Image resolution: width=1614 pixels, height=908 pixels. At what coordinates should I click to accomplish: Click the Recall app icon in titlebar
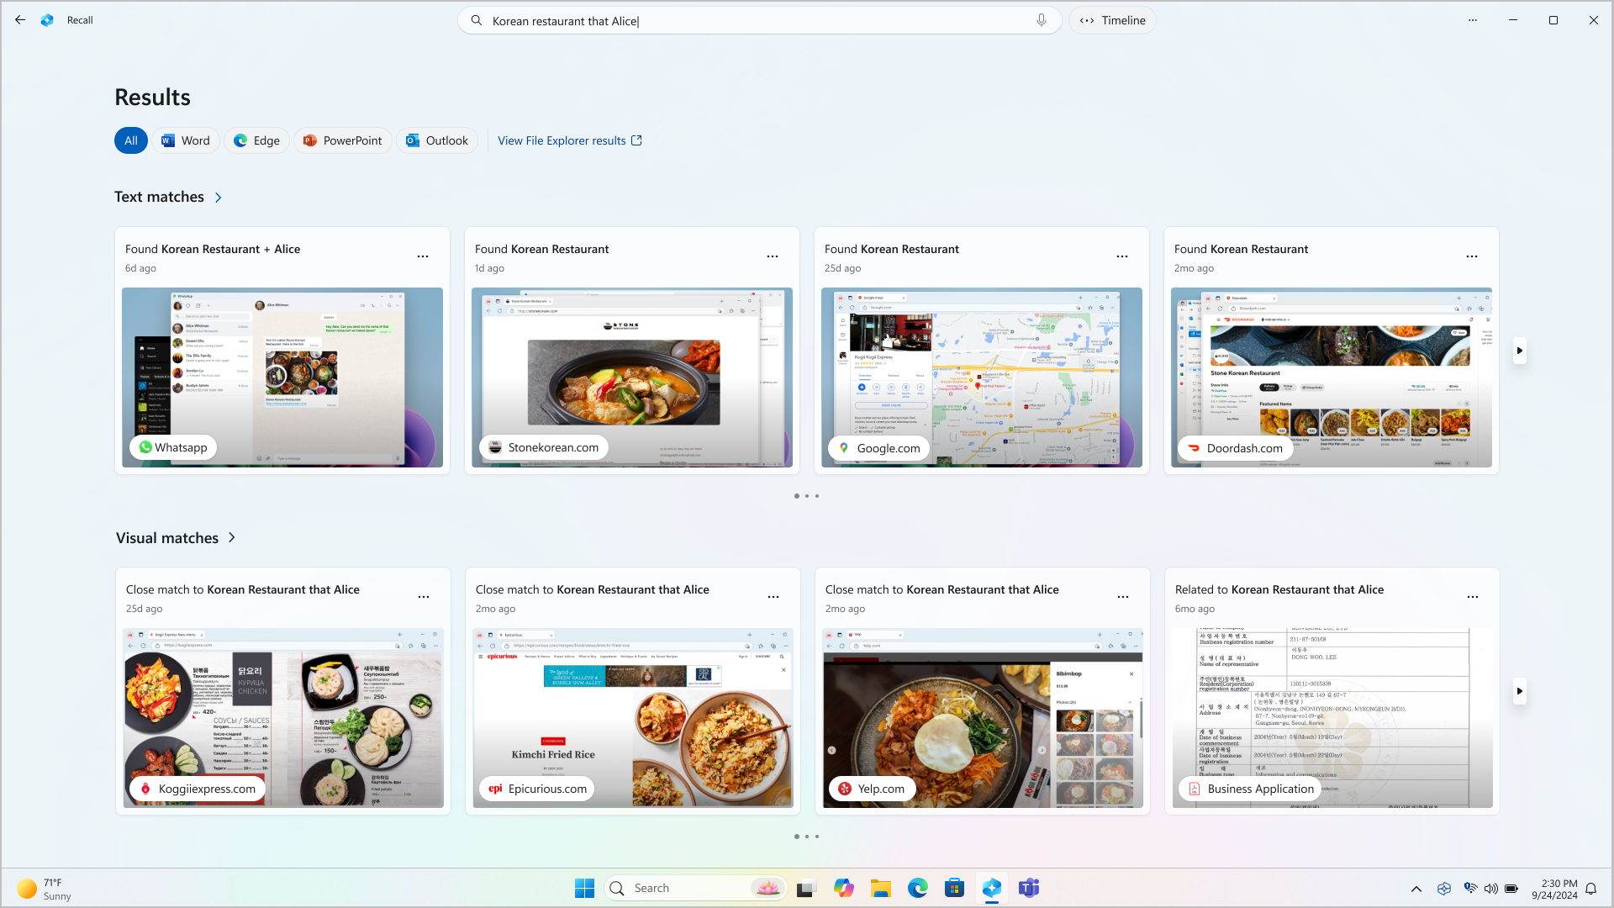(48, 18)
